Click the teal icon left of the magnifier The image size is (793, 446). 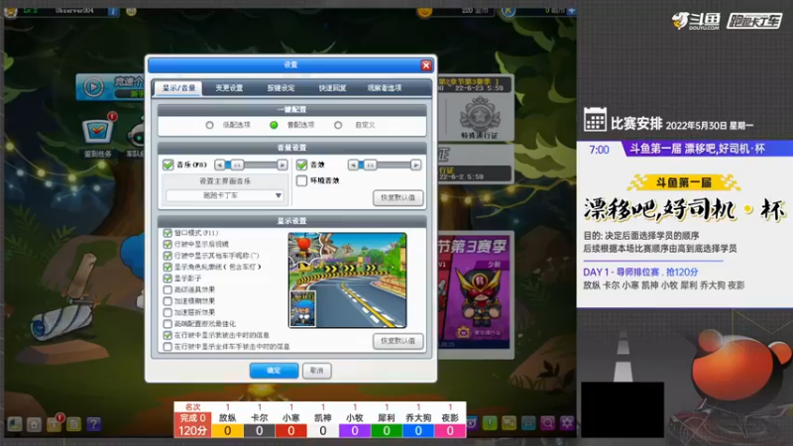[x=528, y=423]
